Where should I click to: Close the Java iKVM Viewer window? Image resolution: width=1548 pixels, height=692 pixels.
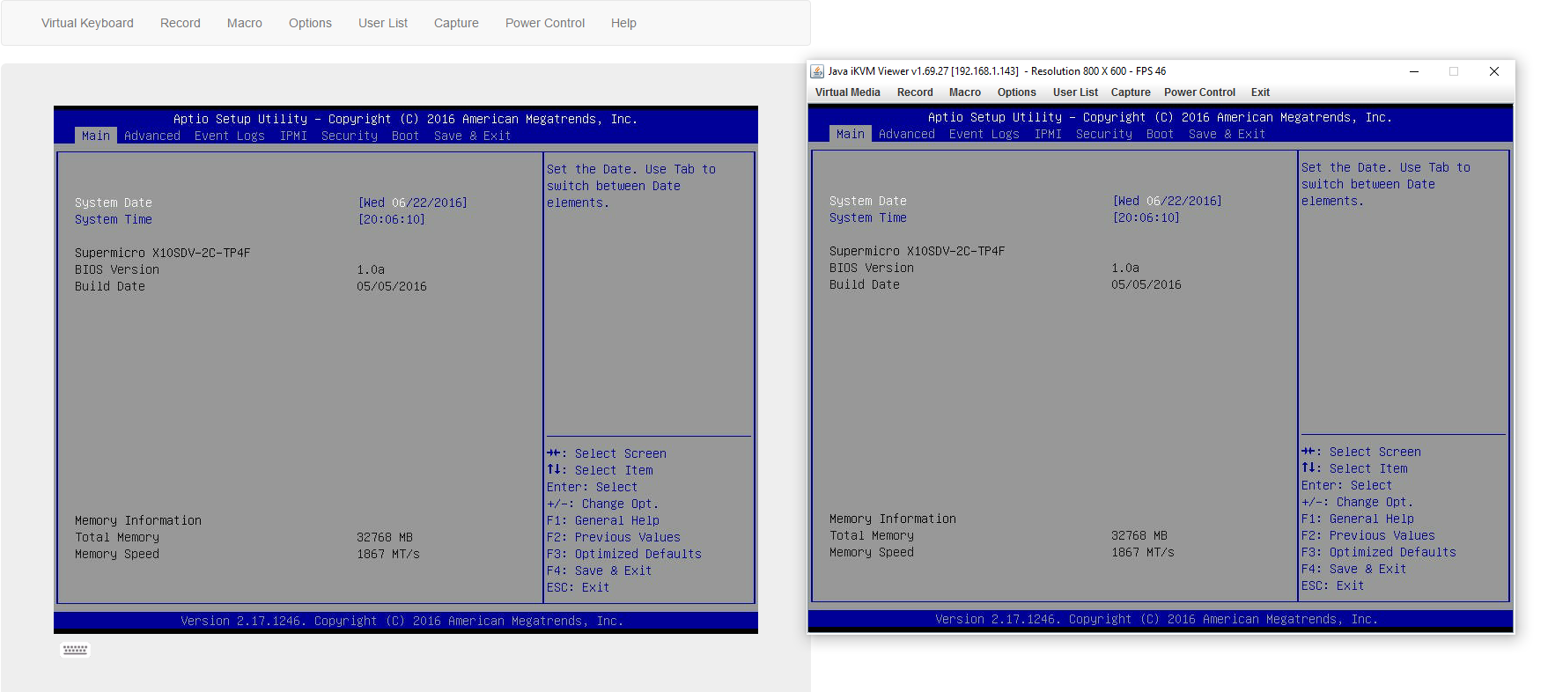click(1493, 71)
